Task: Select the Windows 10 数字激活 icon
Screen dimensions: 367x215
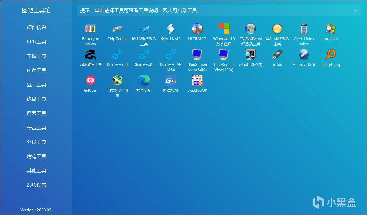Action: [224, 29]
